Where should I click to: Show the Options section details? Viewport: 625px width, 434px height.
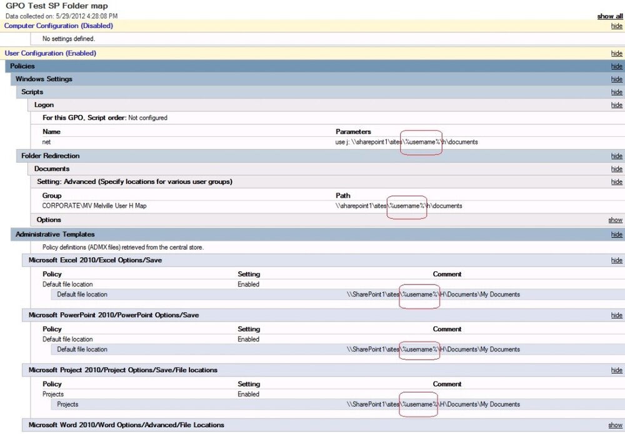click(x=615, y=220)
